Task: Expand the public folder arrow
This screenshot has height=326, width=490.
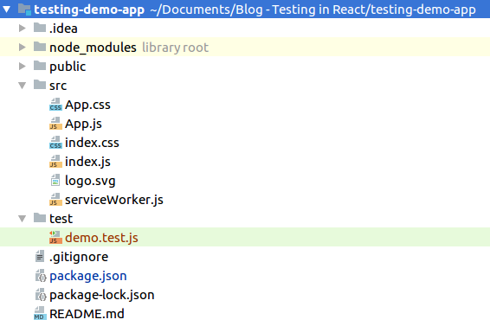Action: coord(23,67)
